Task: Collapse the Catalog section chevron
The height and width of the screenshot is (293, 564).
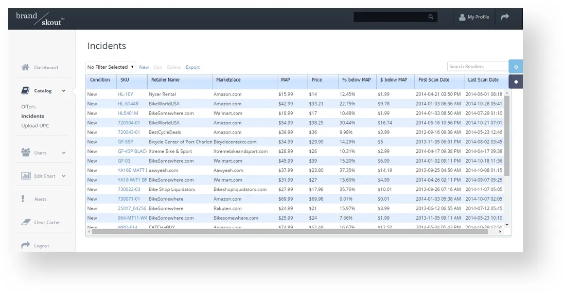Action: (x=64, y=91)
